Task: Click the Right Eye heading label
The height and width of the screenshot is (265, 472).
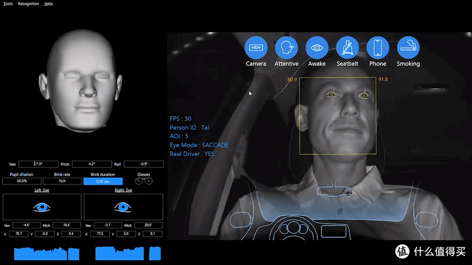Action: [123, 190]
